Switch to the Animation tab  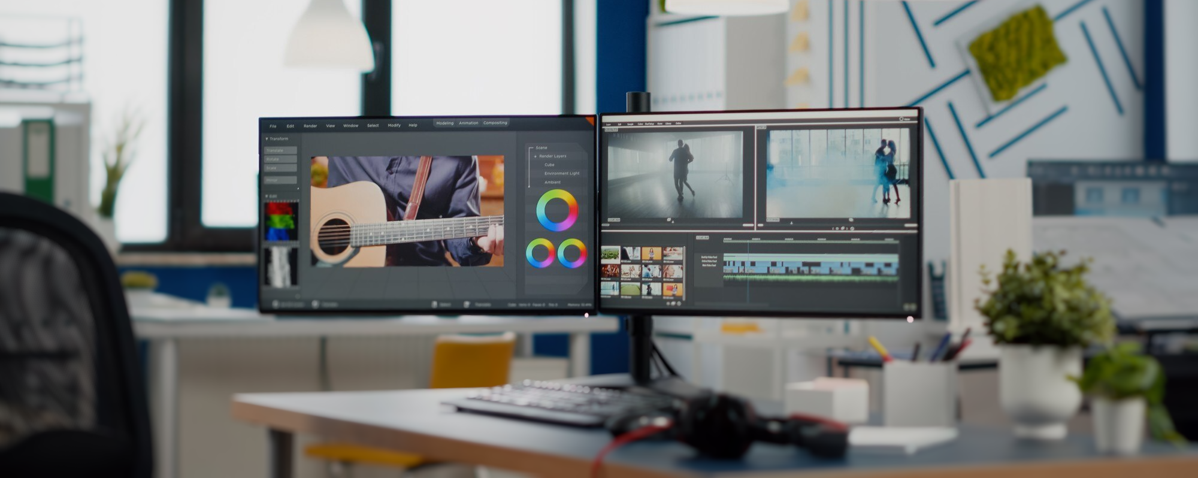(x=468, y=123)
